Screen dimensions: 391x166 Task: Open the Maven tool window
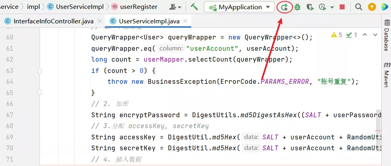pyautogui.click(x=387, y=75)
